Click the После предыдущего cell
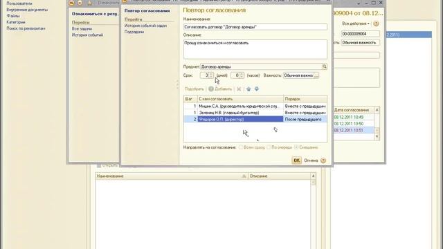The width and height of the screenshot is (443, 249). [x=305, y=119]
